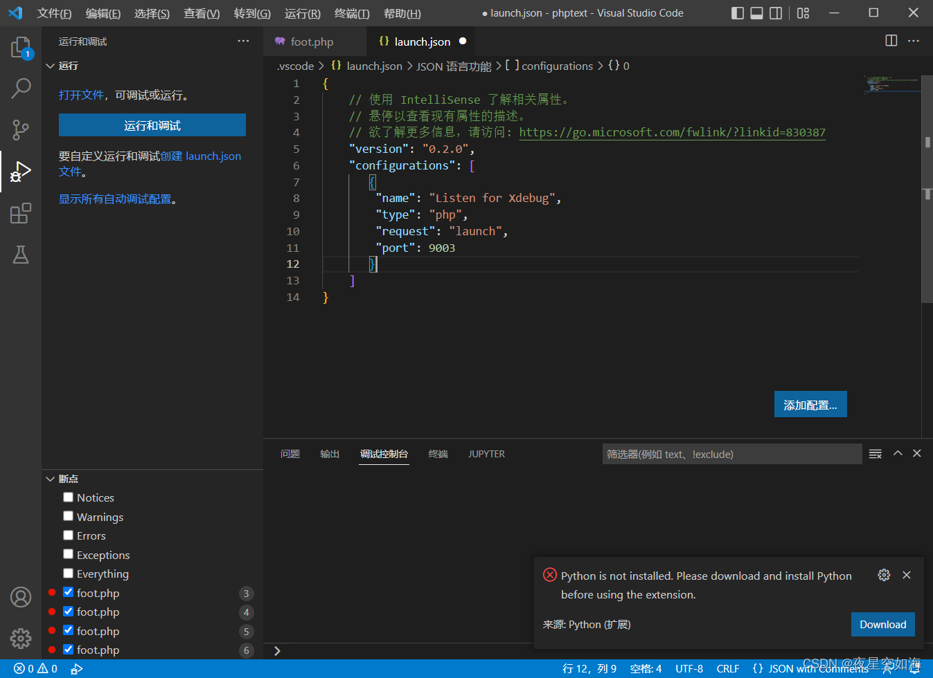Click the 运行和调试 button

tap(152, 125)
